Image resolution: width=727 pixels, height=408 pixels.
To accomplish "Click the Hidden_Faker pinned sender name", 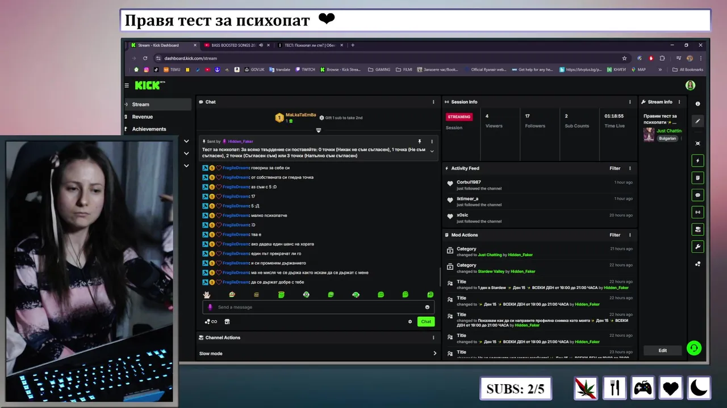I will (x=240, y=141).
